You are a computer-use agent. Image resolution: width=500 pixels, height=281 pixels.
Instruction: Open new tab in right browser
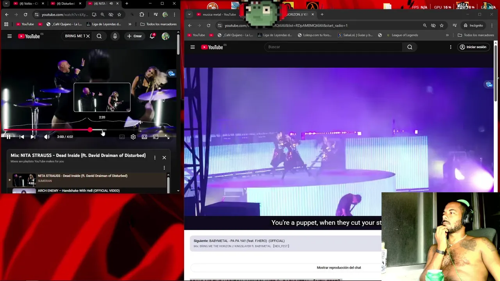tap(322, 14)
